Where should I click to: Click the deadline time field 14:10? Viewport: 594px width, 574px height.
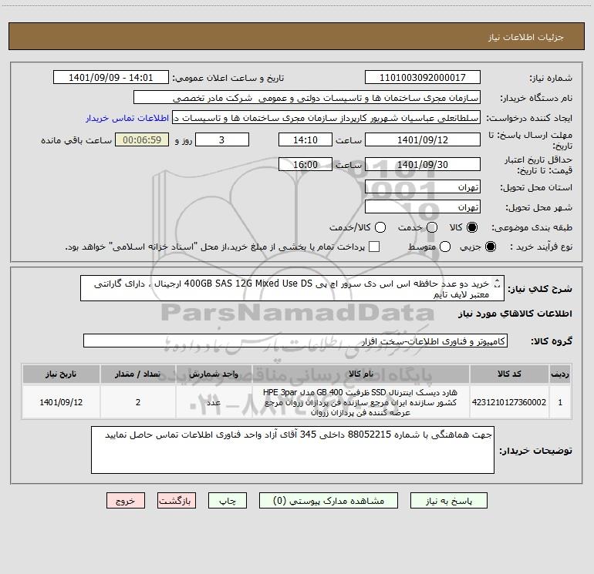pyautogui.click(x=305, y=139)
